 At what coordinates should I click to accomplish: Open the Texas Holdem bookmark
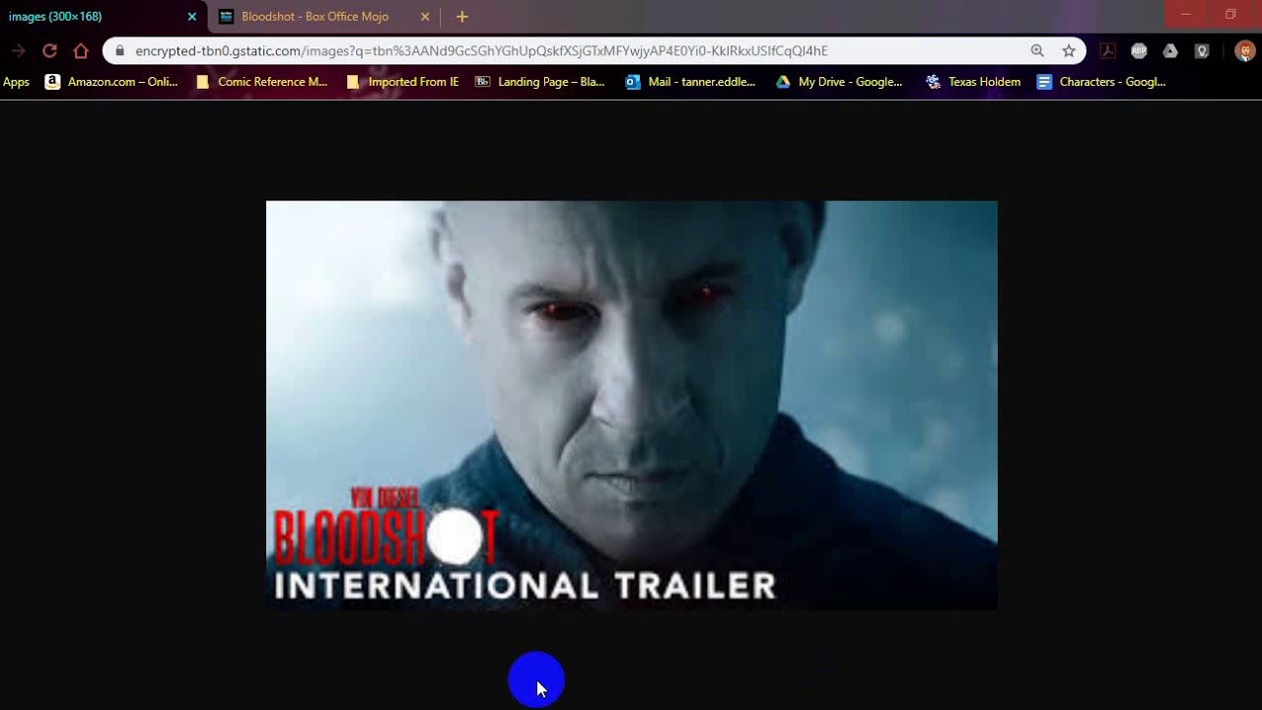click(x=973, y=82)
